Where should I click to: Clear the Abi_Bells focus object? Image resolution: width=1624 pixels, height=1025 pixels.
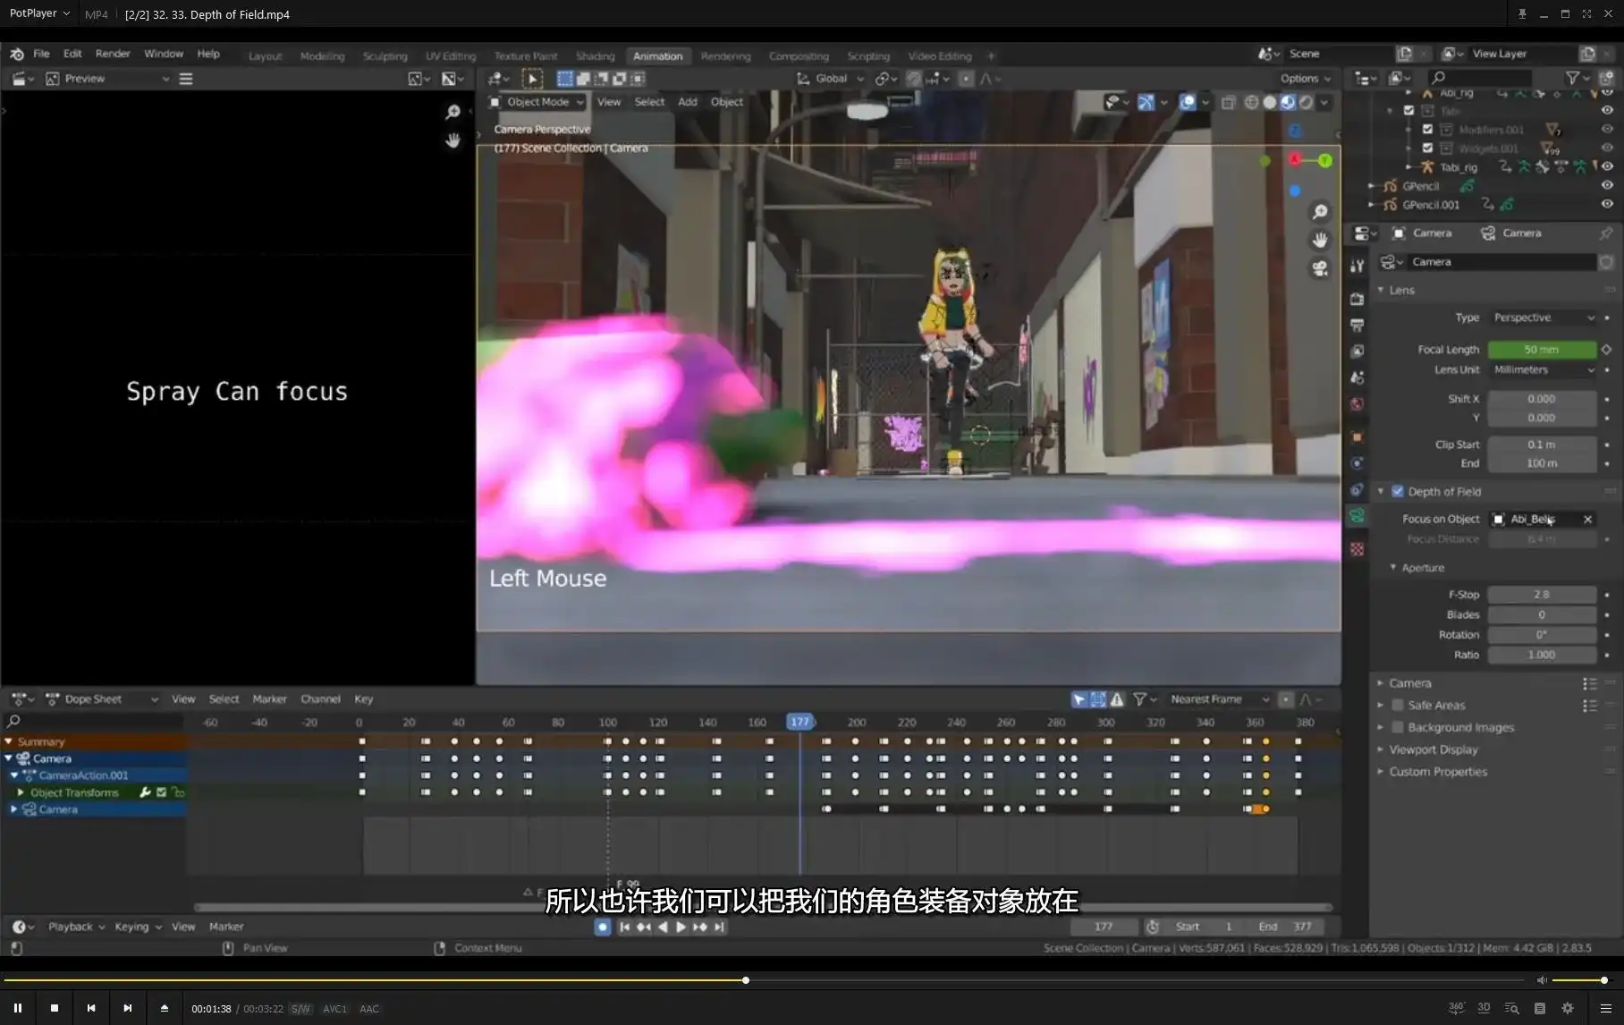point(1587,519)
